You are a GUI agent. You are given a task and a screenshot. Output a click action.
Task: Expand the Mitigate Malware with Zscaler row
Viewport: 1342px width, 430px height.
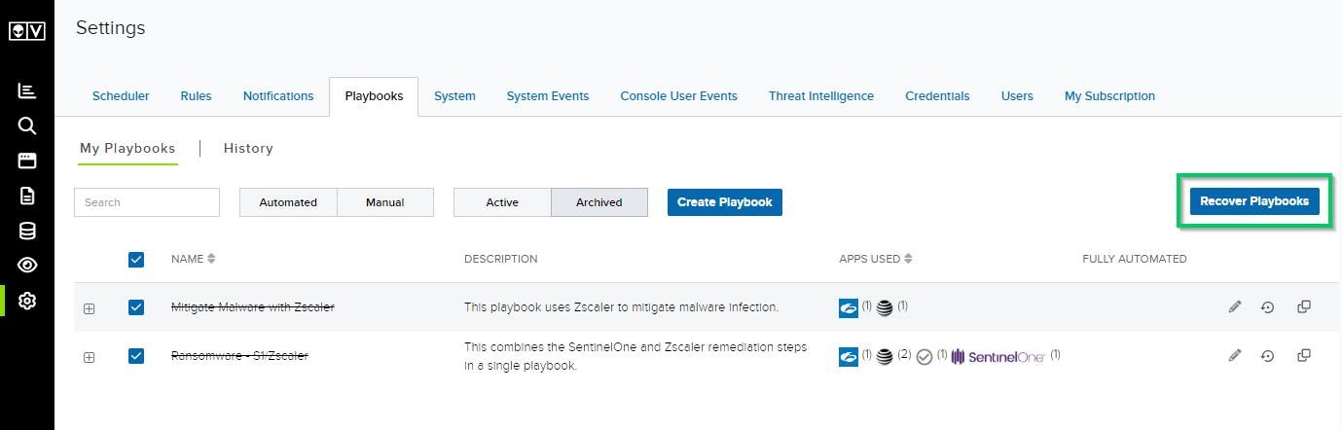tap(89, 308)
